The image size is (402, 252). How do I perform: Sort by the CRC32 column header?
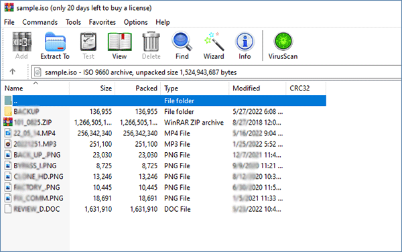coord(306,88)
